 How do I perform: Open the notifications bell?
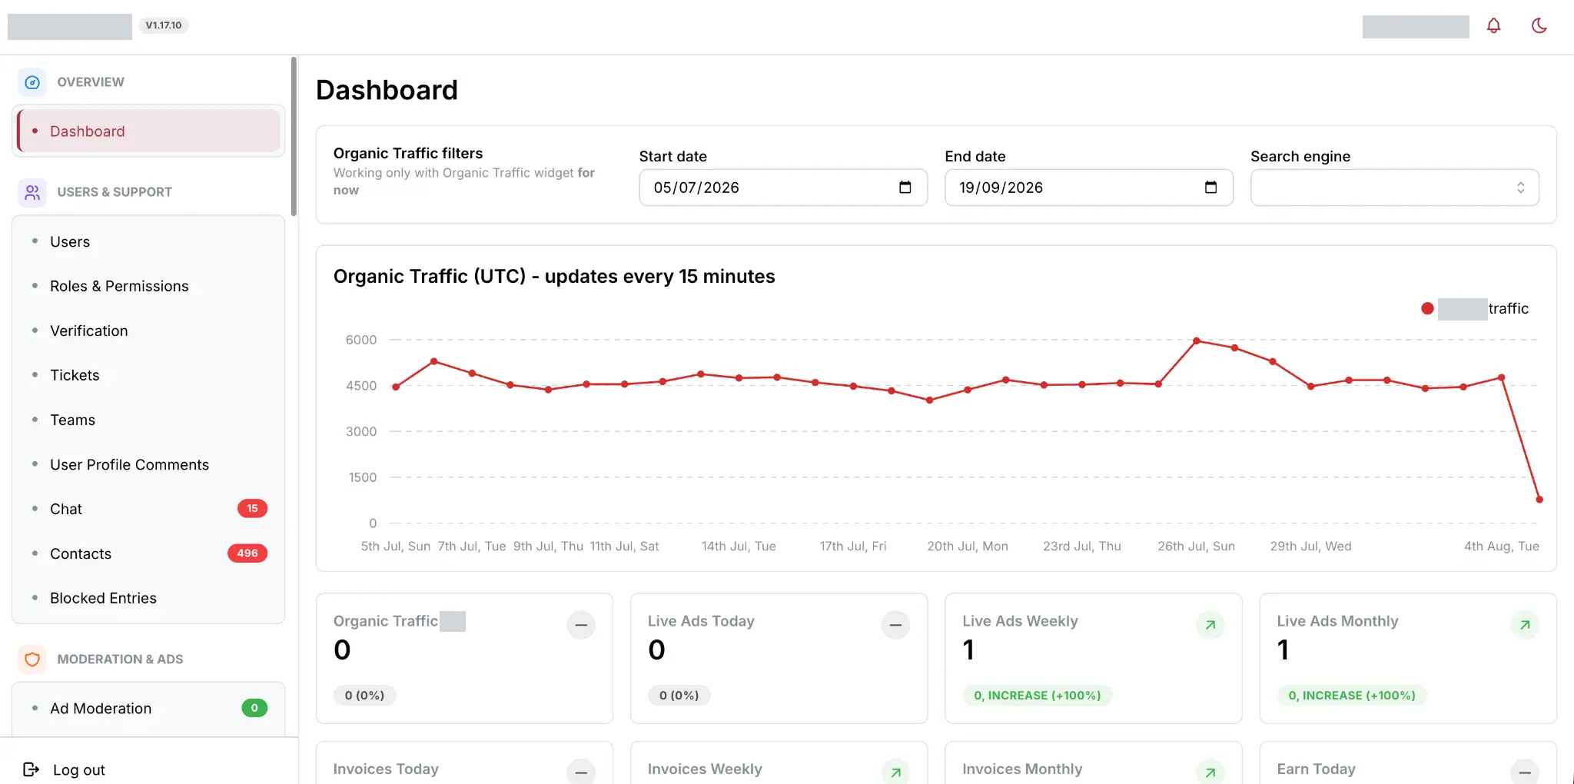pos(1493,25)
